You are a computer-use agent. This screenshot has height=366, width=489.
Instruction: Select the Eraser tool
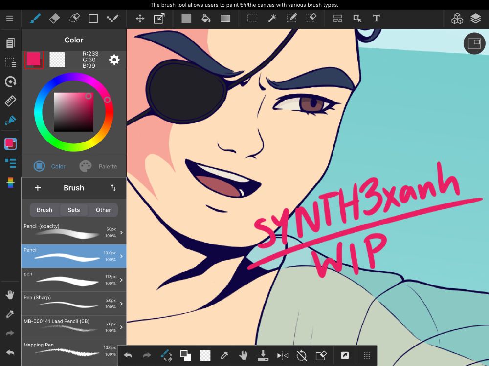point(55,19)
